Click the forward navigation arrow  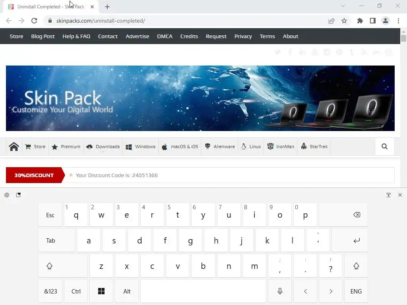21,21
